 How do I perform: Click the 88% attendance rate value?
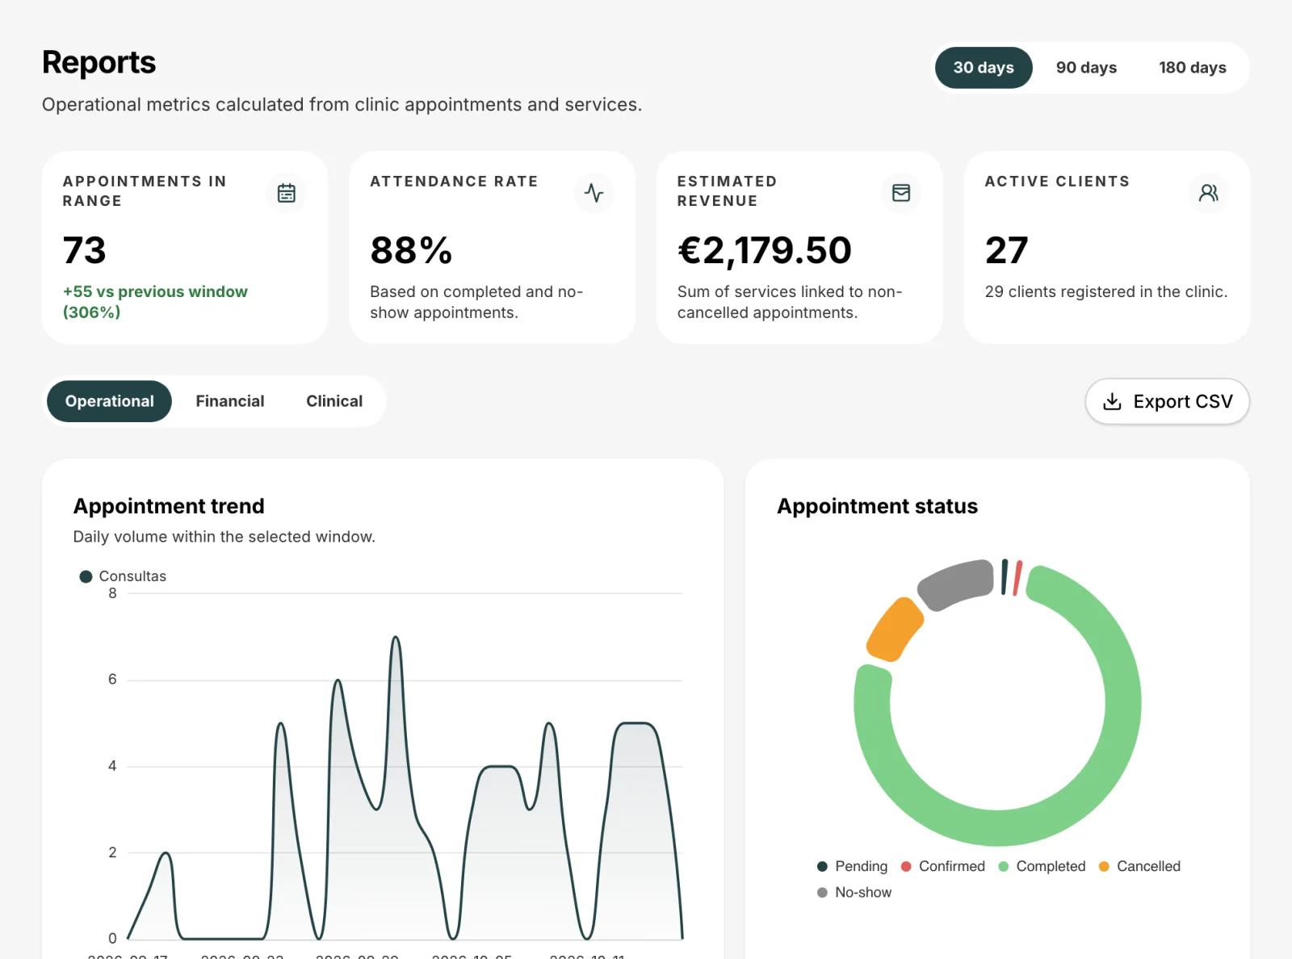(411, 250)
